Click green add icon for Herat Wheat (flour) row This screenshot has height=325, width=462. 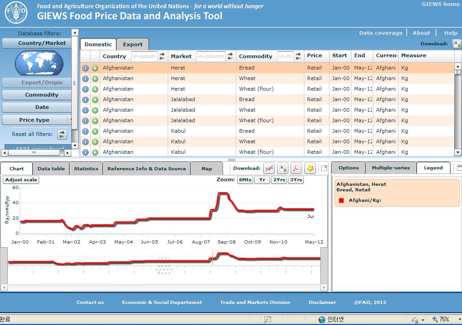[95, 89]
